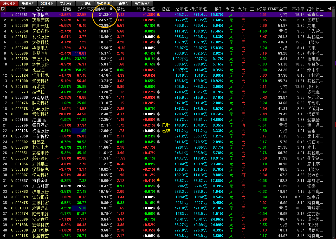Click 兴齐眼药 stock name
The height and width of the screenshot is (239, 336).
pos(40,158)
